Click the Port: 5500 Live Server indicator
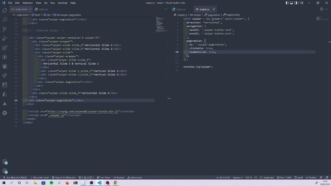The image size is (331, 186). [x=284, y=178]
